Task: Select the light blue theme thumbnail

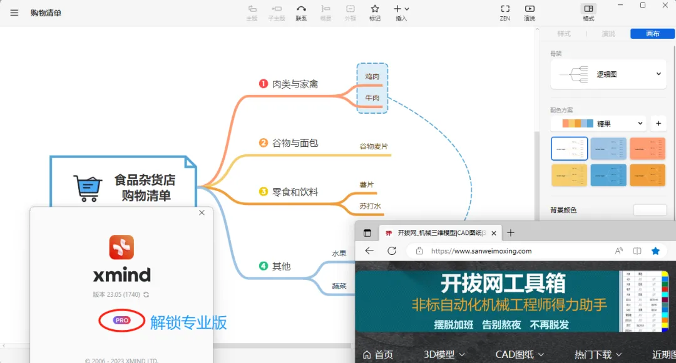Action: point(608,149)
